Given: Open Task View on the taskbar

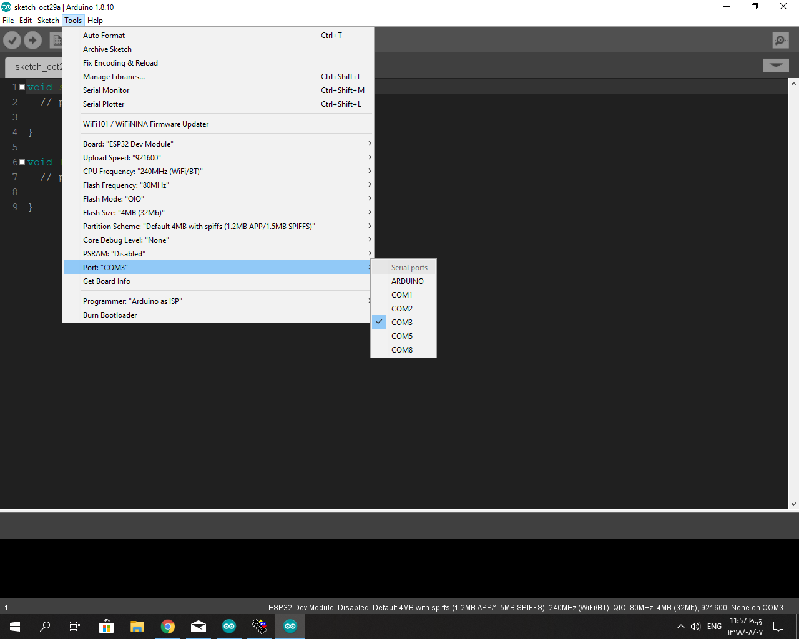Looking at the screenshot, I should (75, 627).
